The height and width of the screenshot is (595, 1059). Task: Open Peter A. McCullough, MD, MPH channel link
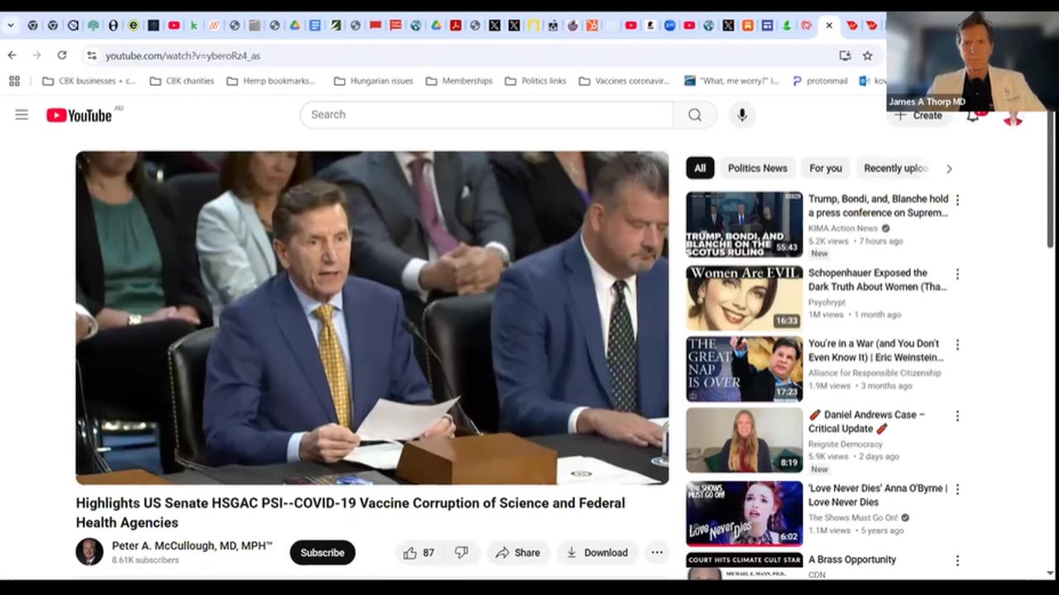192,546
